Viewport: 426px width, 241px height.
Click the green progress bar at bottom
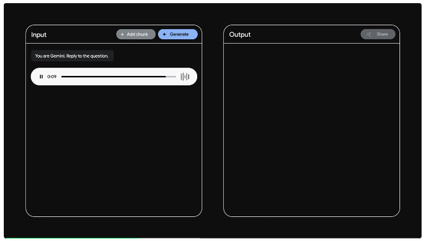73,238
